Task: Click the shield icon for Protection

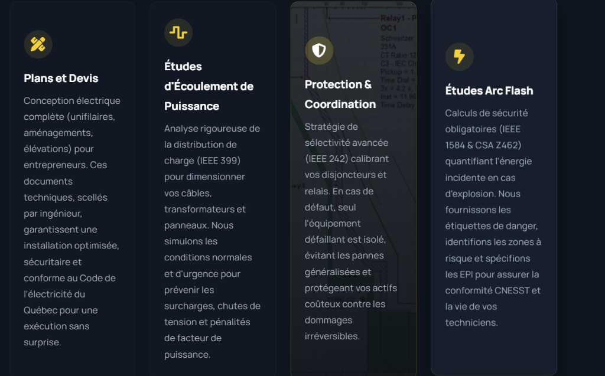Action: coord(319,51)
